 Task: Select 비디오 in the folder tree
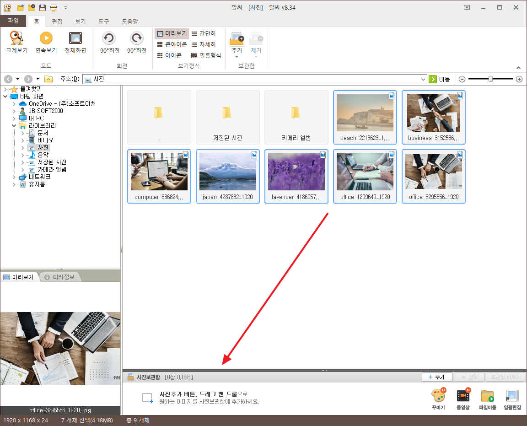coord(45,140)
